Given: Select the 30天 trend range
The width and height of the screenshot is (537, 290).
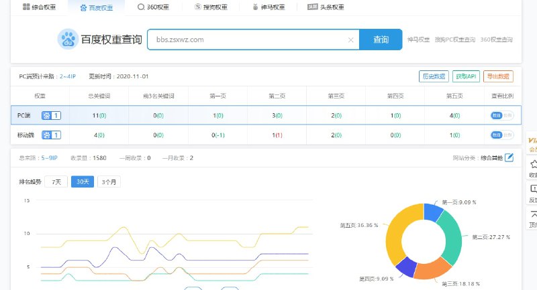Looking at the screenshot, I should click(83, 182).
